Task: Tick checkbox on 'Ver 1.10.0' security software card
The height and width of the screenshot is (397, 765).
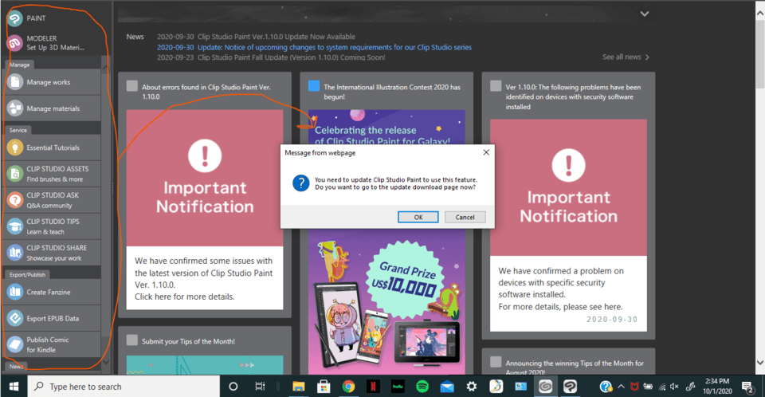Action: point(496,86)
